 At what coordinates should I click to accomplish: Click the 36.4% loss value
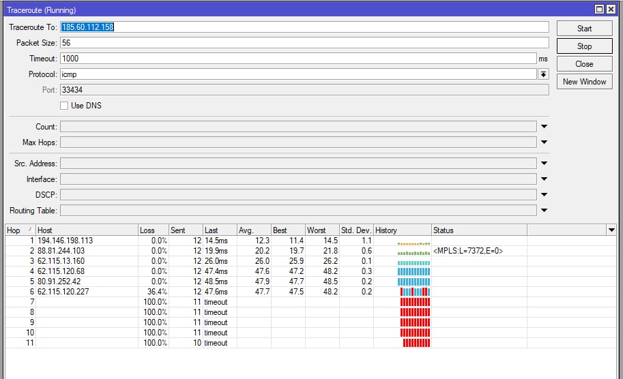(158, 292)
